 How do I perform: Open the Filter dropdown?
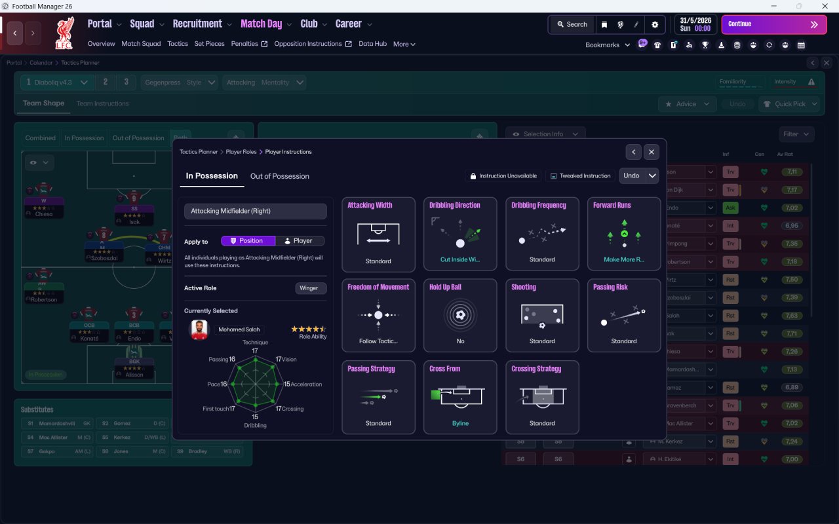point(796,134)
